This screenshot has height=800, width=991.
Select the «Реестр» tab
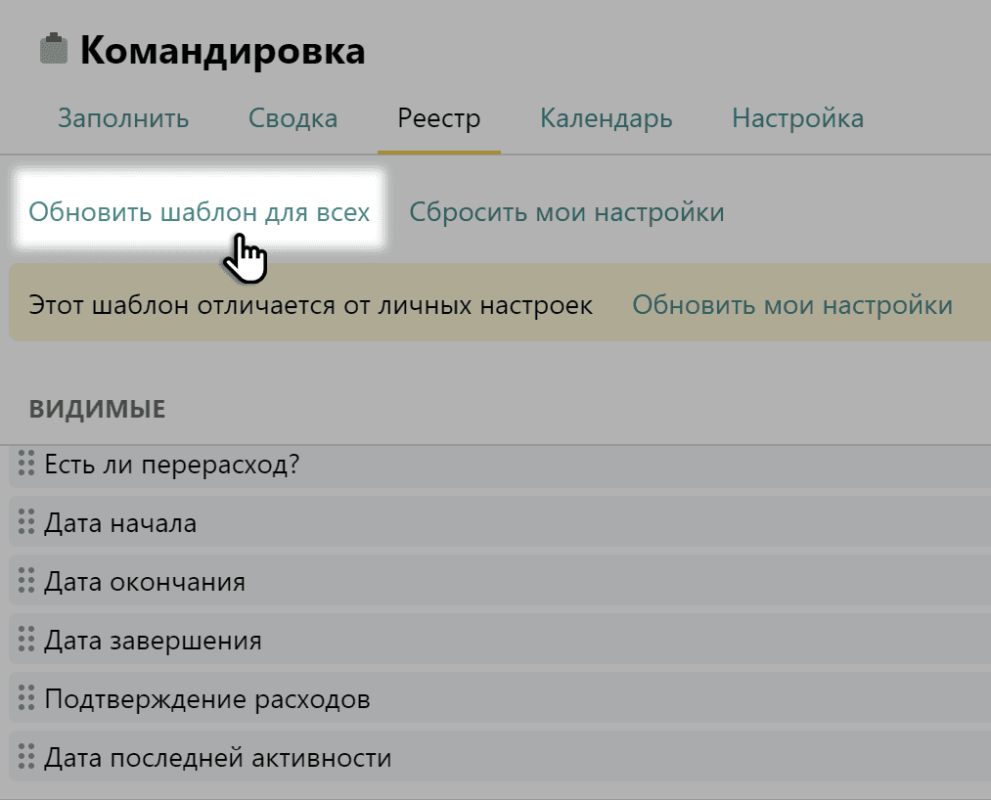tap(438, 117)
